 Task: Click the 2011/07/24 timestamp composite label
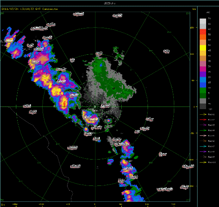click(30, 9)
